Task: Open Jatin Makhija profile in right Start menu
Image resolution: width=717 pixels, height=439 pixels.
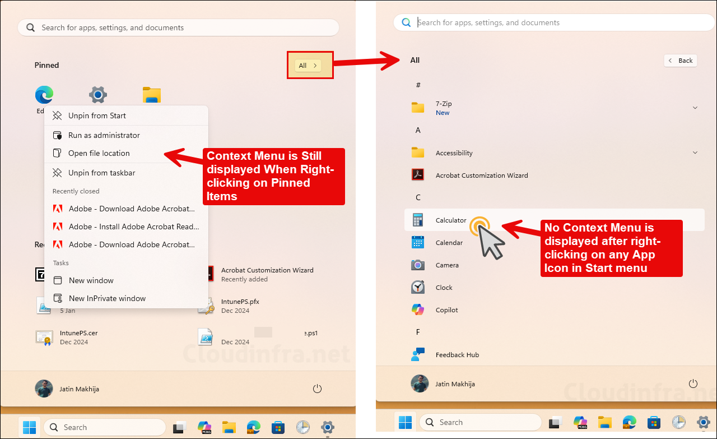Action: click(x=443, y=384)
